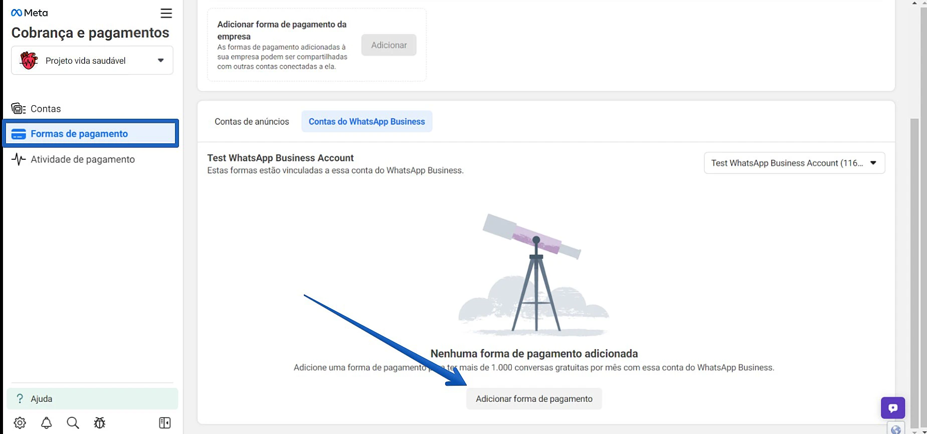The image size is (927, 434).
Task: Toggle the sidebar collapse panel icon
Action: tap(164, 423)
